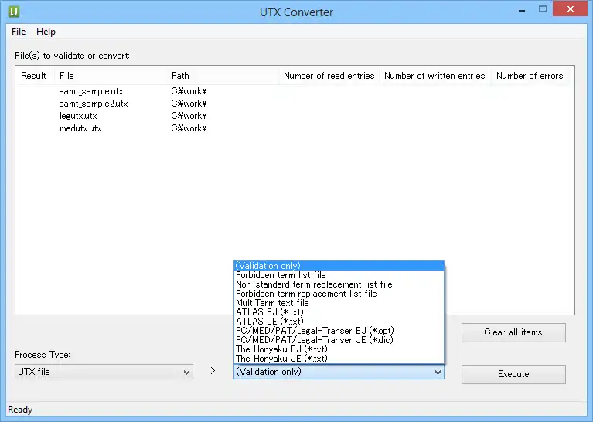Click the path cell of aamt_sample.utx

click(x=189, y=91)
